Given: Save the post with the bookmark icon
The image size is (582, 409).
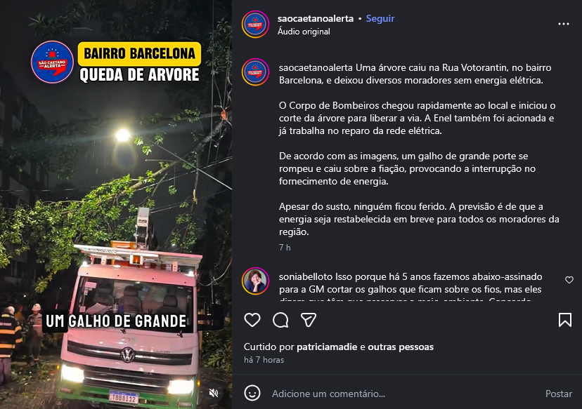Looking at the screenshot, I should click(x=565, y=320).
